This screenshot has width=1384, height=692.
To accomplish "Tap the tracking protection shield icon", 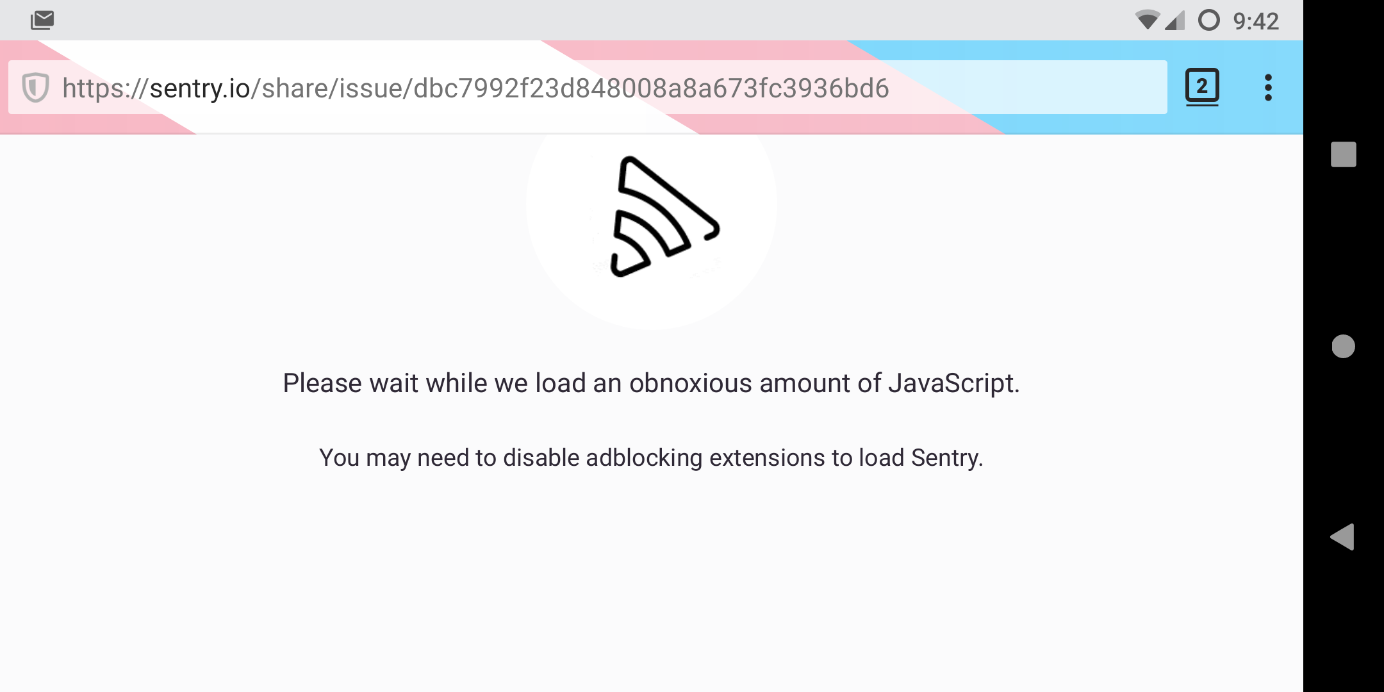I will tap(35, 88).
